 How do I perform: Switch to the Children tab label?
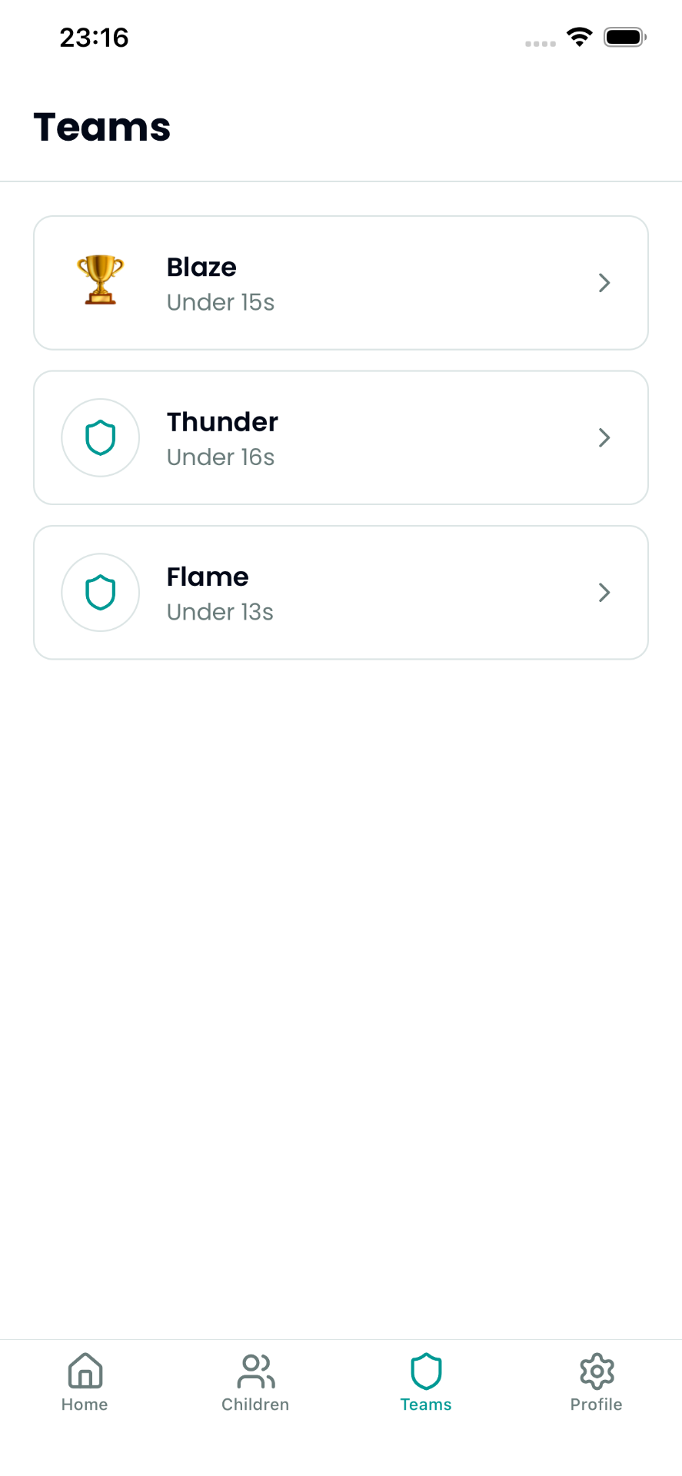pos(255,1405)
